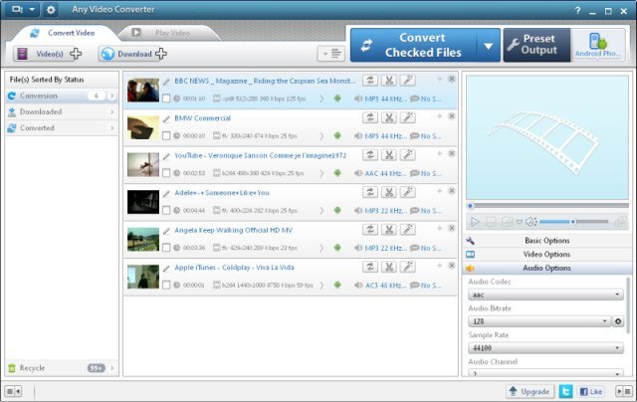Screen dimensions: 637x402
Task: Select the Apple iTunes Coldplay checkbox
Action: 166,286
